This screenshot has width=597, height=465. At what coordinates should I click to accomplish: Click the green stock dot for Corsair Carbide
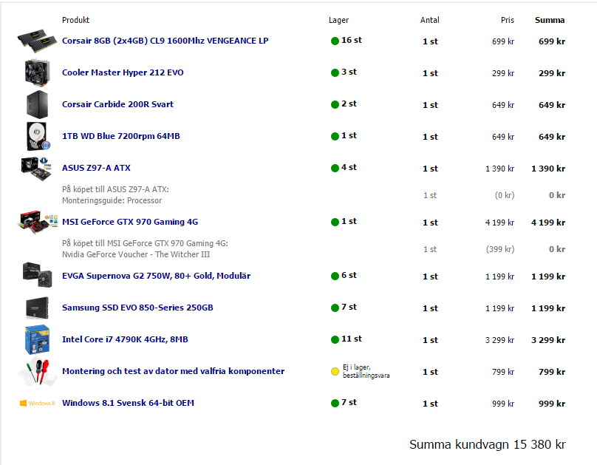pos(335,104)
